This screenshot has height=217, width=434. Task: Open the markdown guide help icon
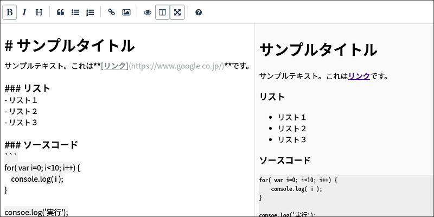click(199, 12)
